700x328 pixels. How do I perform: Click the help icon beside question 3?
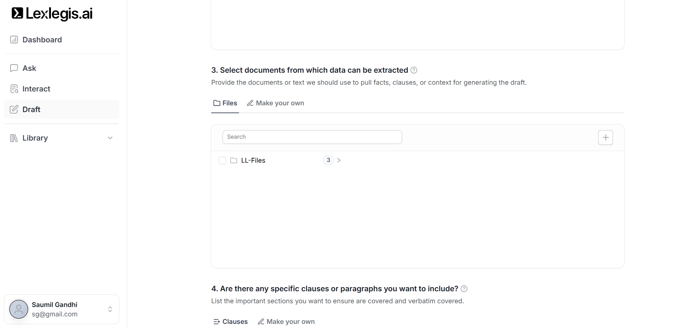click(x=414, y=70)
